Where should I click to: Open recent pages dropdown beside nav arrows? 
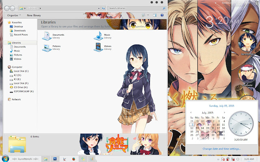pos(16,8)
